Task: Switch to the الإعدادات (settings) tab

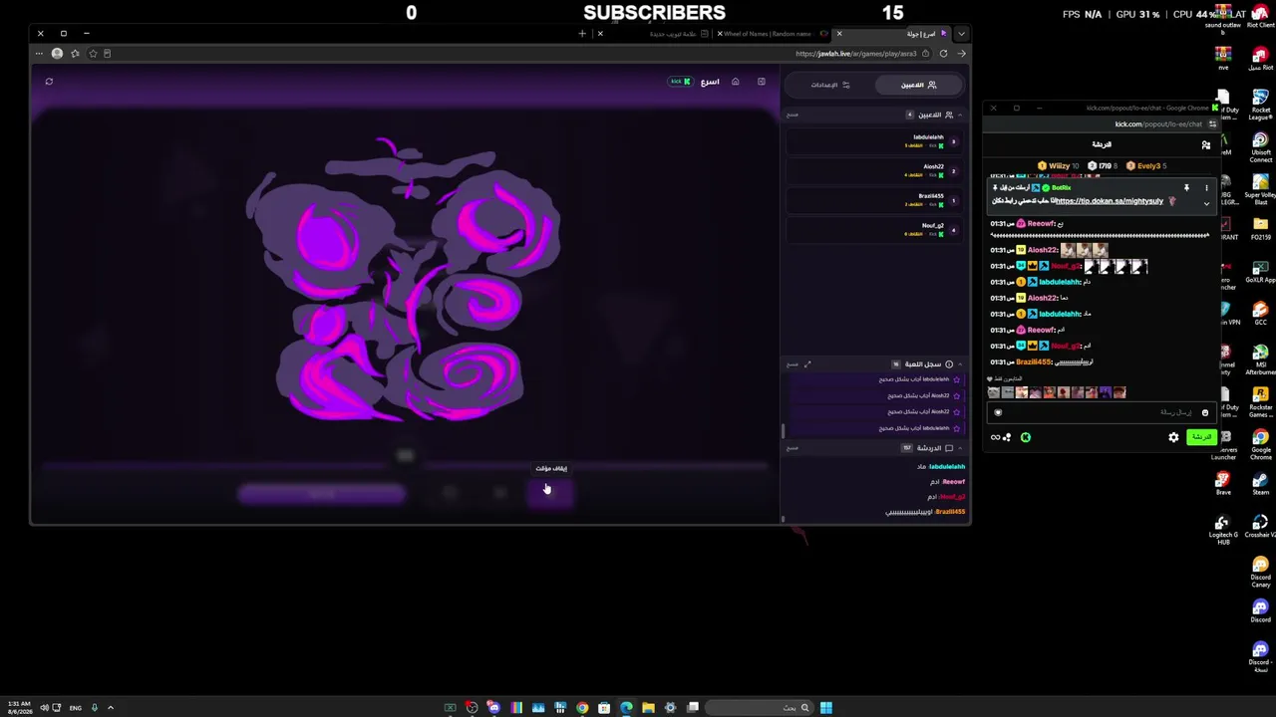Action: (x=830, y=85)
